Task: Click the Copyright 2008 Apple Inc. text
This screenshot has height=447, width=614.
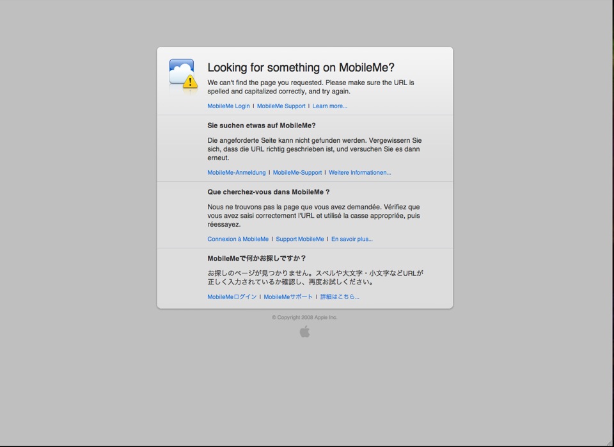Action: (x=305, y=317)
